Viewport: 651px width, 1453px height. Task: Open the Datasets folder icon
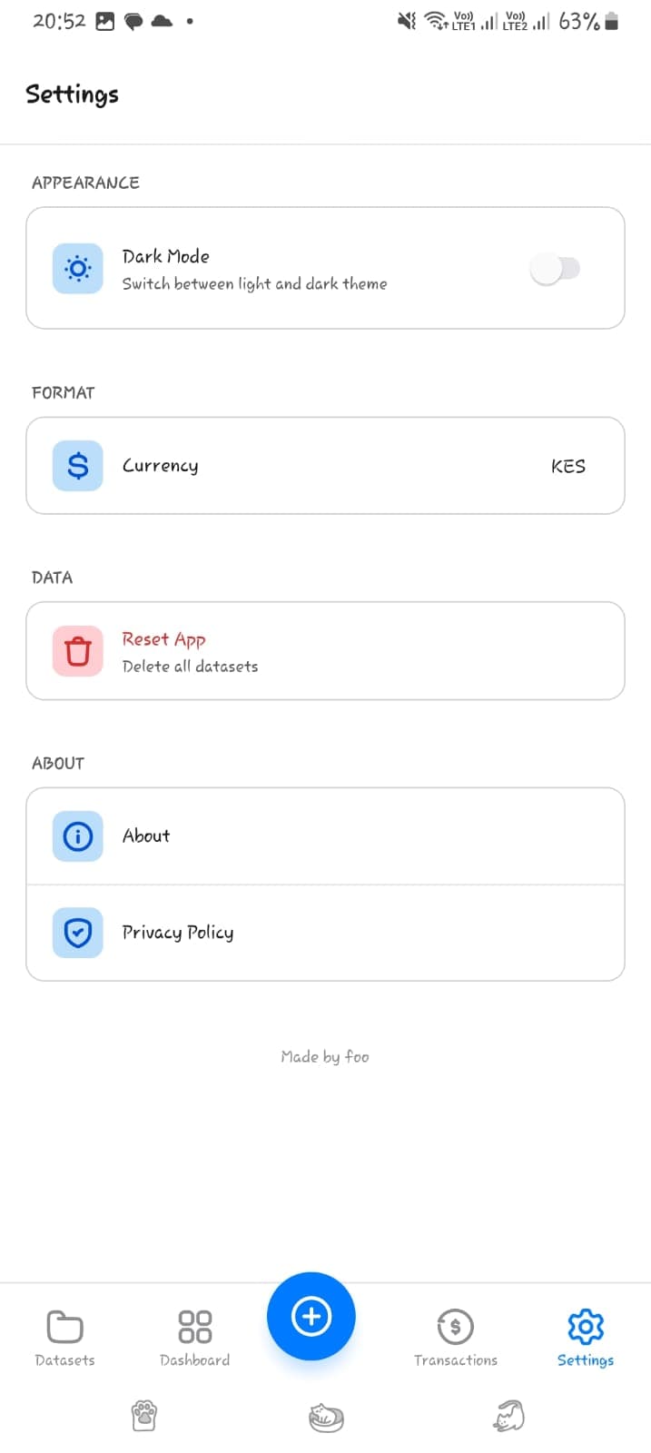coord(64,1326)
